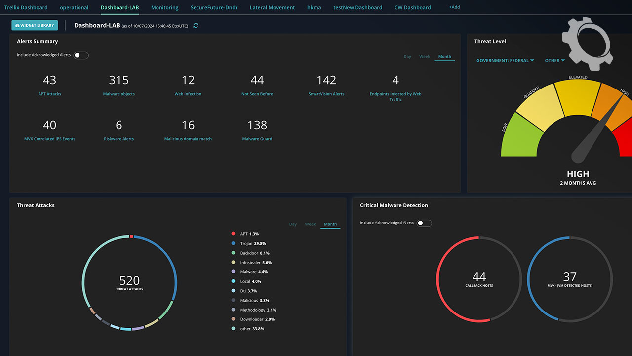Expand the Government: Federal dropdown
The width and height of the screenshot is (632, 356).
(x=505, y=61)
